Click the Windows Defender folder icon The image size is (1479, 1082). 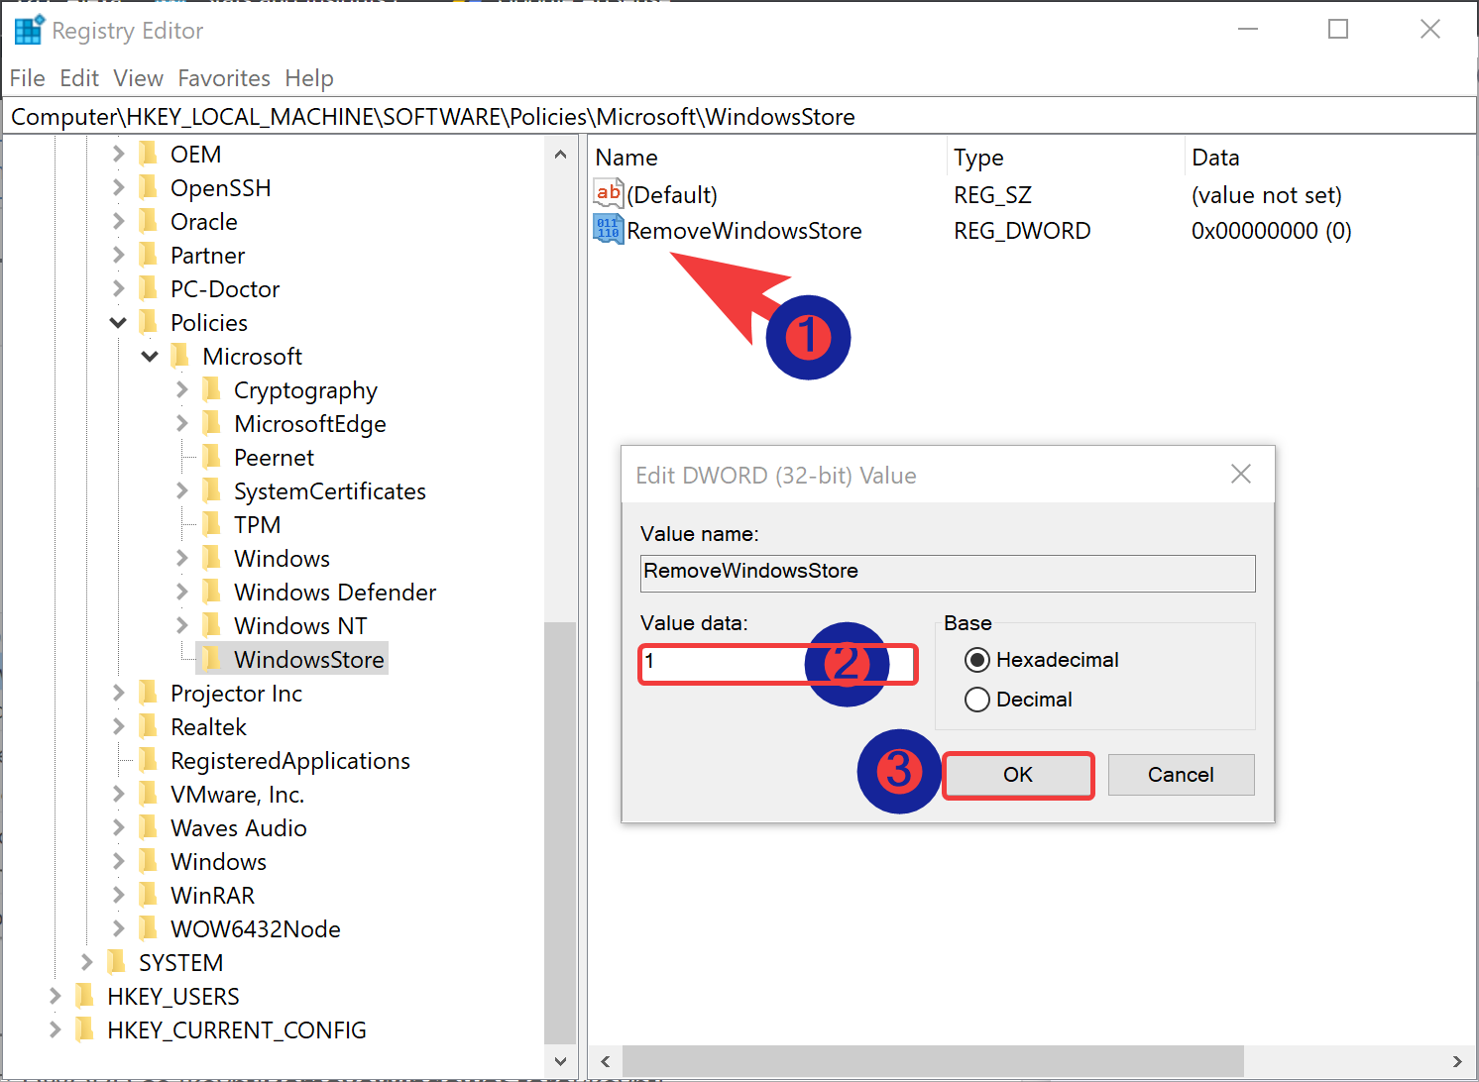point(212,592)
